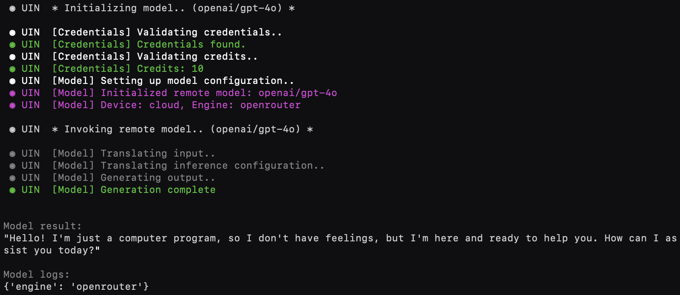Click the white bullet beside "Validating credentials.."

point(13,32)
